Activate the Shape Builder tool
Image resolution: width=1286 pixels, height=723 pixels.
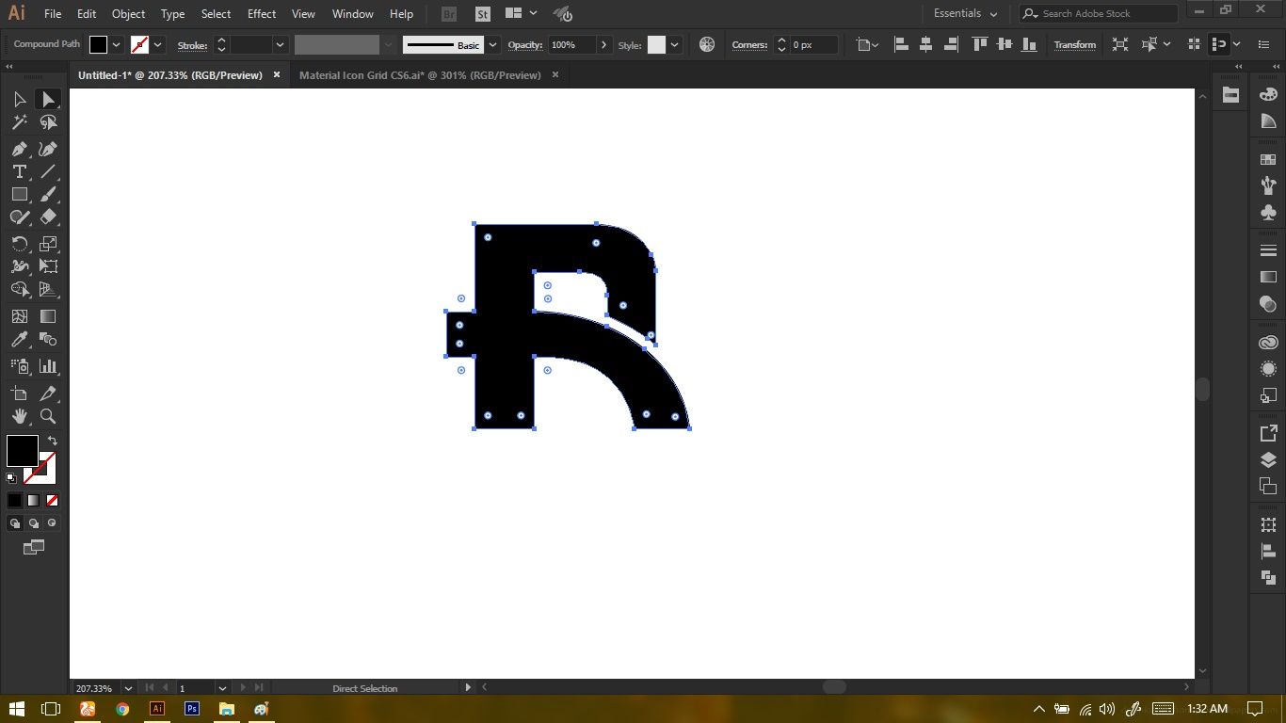(19, 290)
